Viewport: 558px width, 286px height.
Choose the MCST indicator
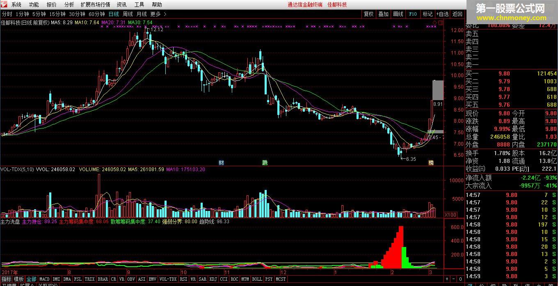281,279
